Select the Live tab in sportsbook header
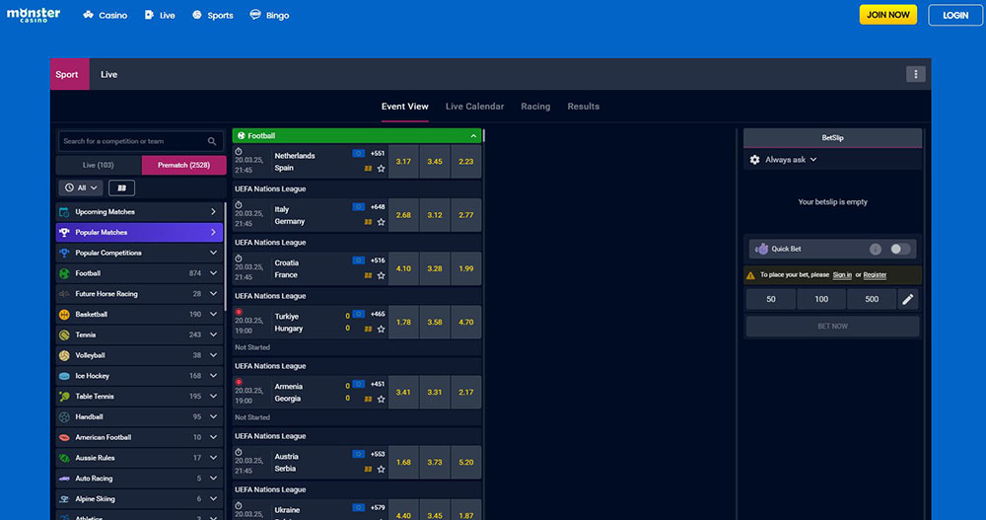This screenshot has height=520, width=986. pos(108,74)
